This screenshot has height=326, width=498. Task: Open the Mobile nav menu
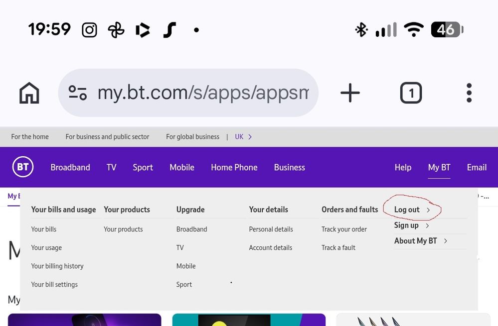point(182,167)
